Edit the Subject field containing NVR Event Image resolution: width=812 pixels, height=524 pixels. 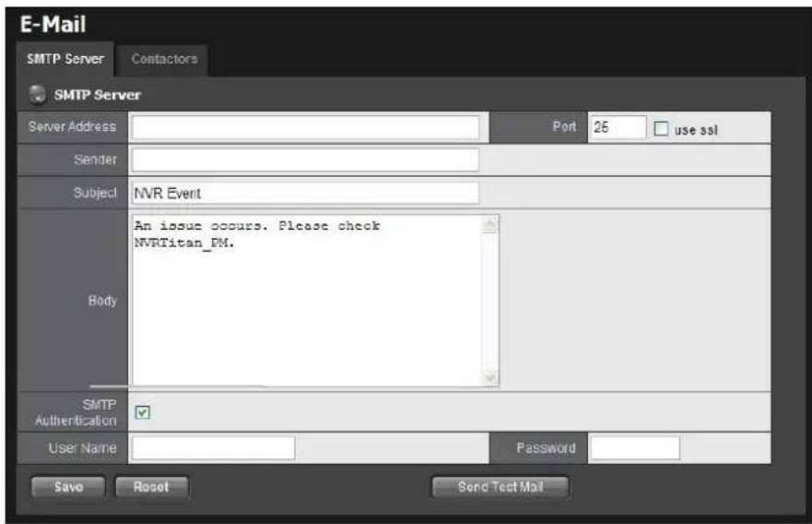pos(305,194)
